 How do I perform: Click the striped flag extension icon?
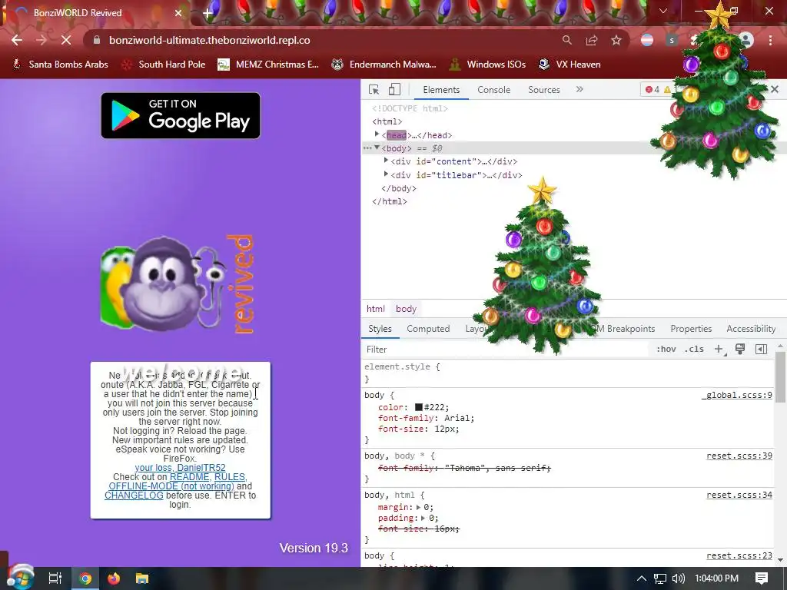tap(647, 40)
